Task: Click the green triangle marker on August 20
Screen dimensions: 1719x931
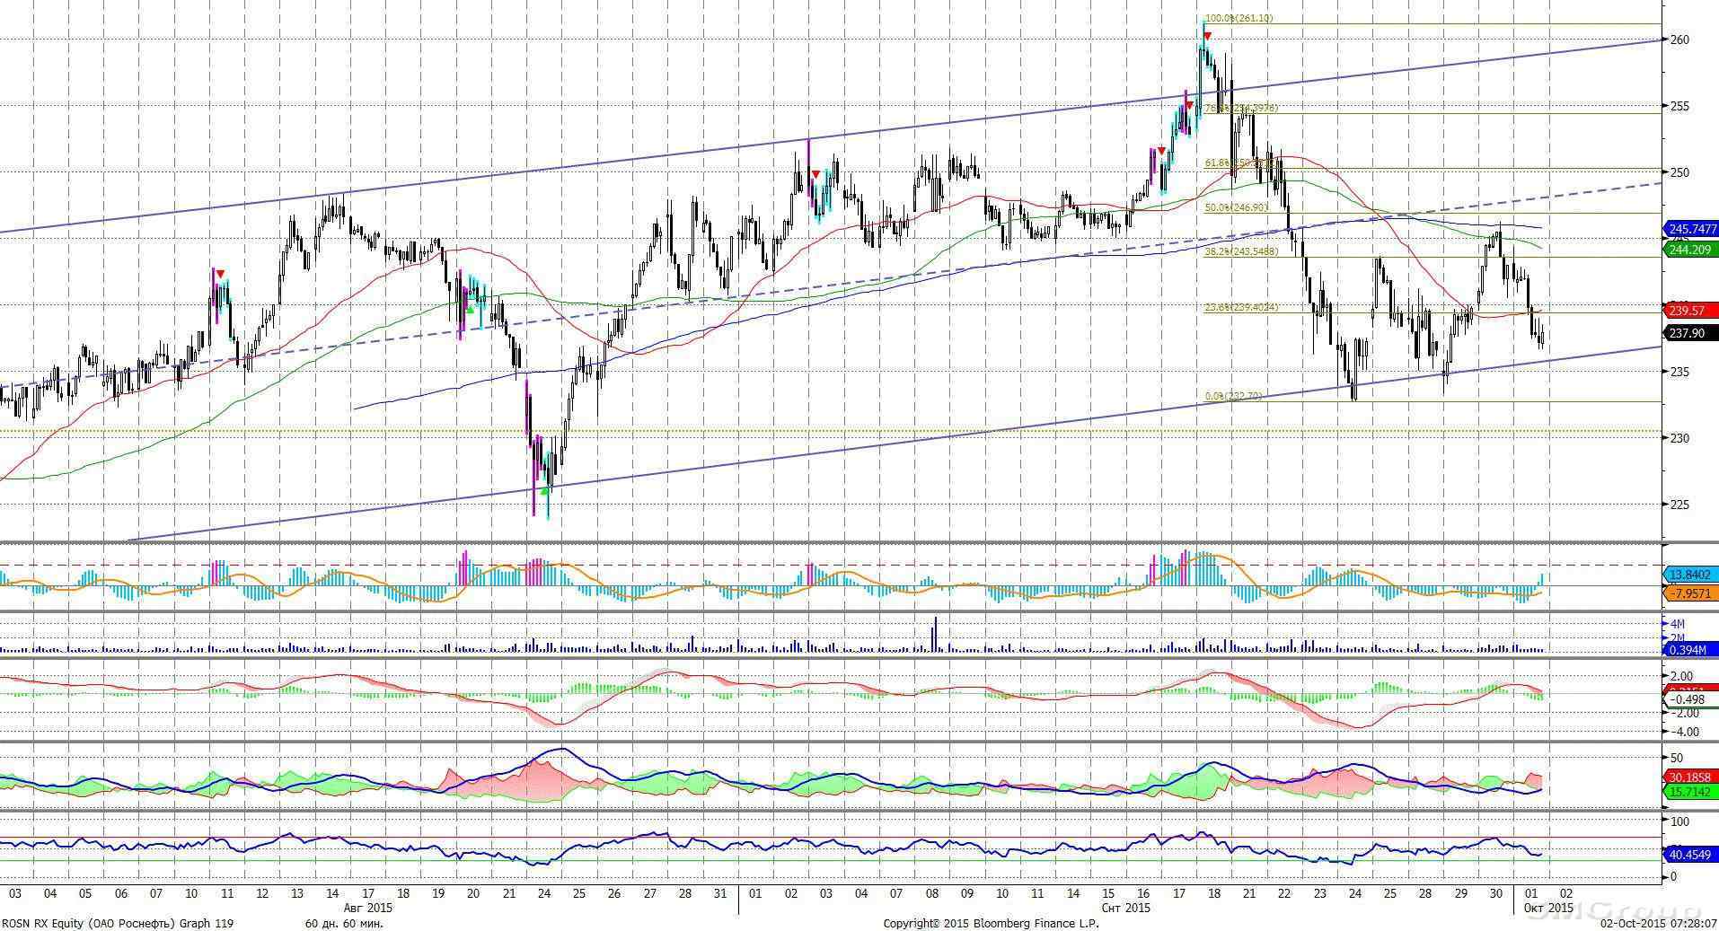Action: click(x=469, y=310)
